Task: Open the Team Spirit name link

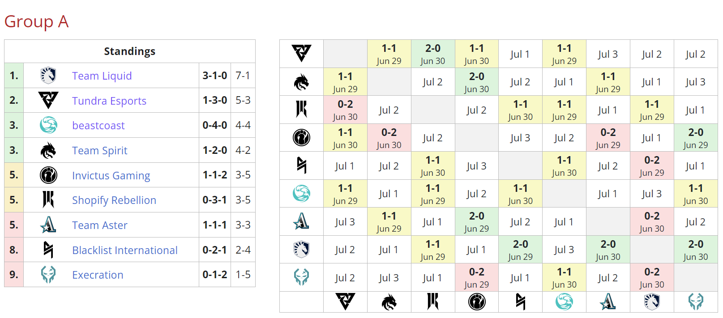Action: tap(100, 151)
